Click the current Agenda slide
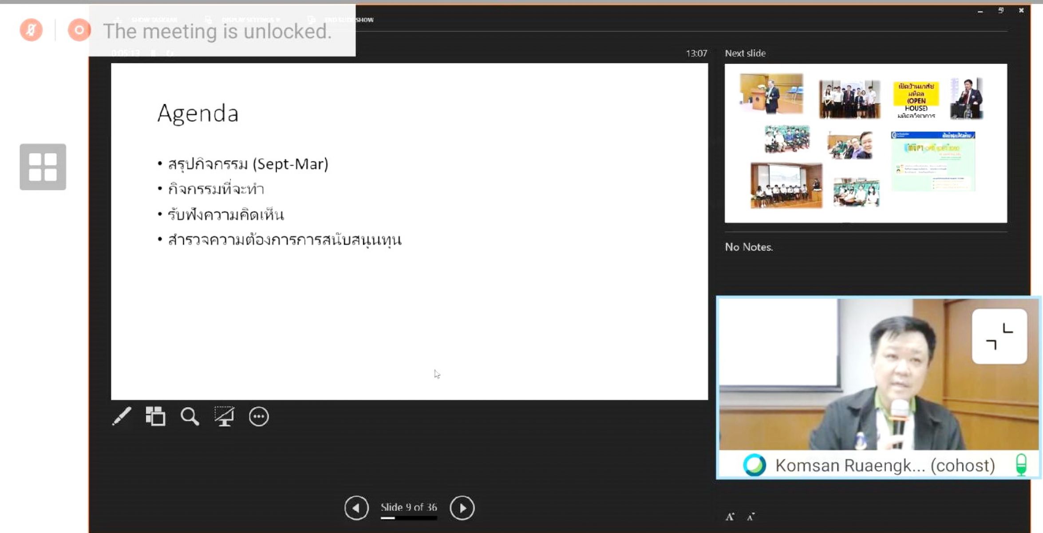The height and width of the screenshot is (533, 1043). click(x=409, y=231)
